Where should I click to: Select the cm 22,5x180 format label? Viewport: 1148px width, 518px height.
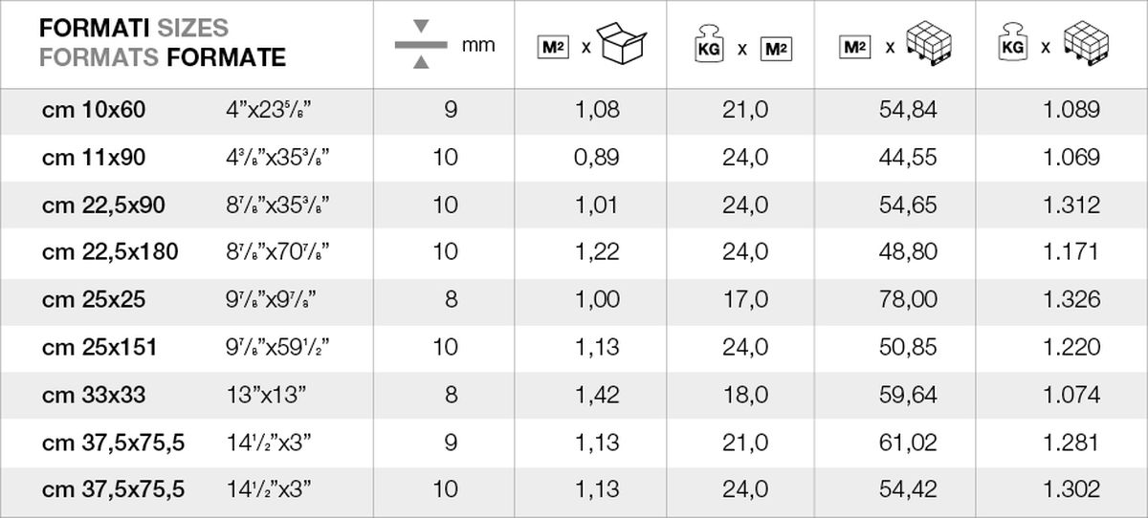110,252
